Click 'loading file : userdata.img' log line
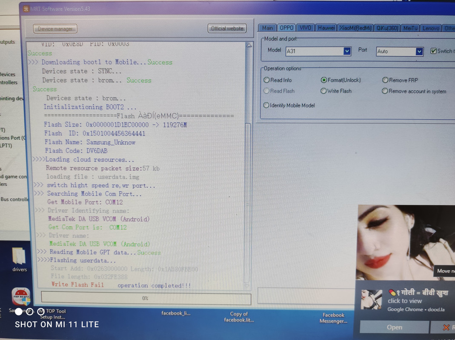Screen dimensions: 455x340 coord(93,176)
